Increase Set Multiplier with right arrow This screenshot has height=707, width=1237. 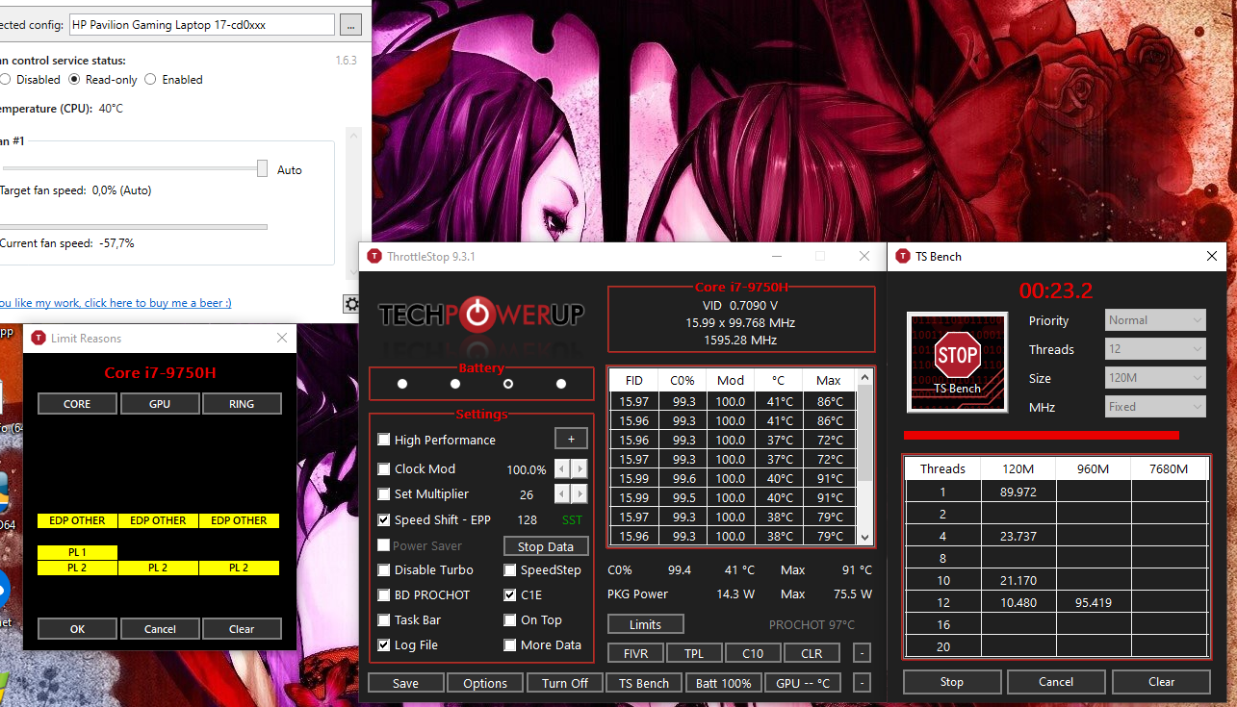tap(579, 494)
